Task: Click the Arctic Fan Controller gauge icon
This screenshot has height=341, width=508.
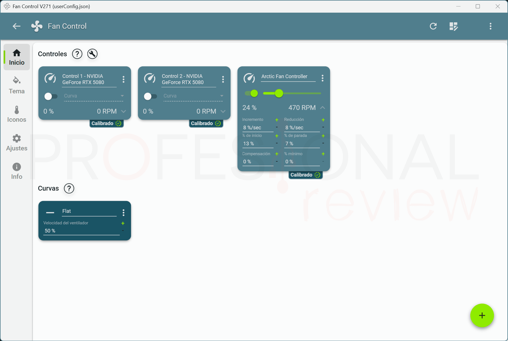Action: coord(249,78)
